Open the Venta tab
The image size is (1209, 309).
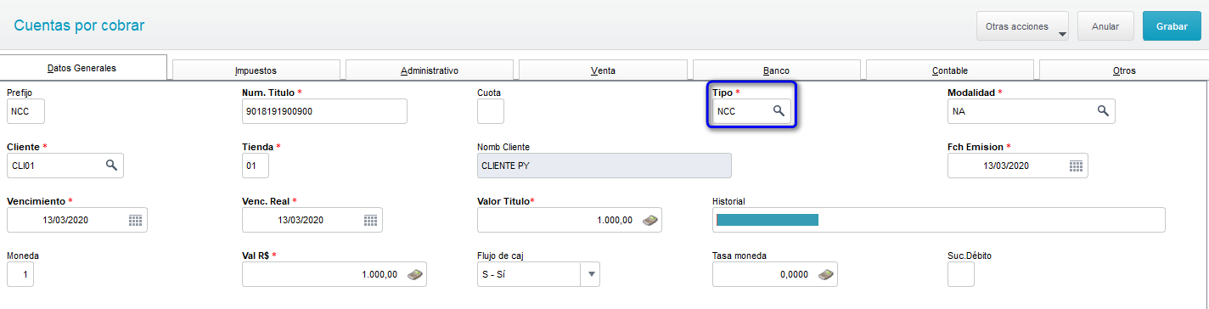click(x=603, y=70)
